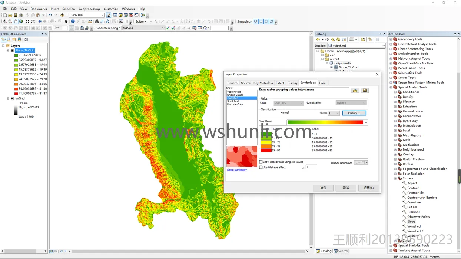Open the Geoprocessing menu
This screenshot has height=259, width=461.
[x=89, y=9]
